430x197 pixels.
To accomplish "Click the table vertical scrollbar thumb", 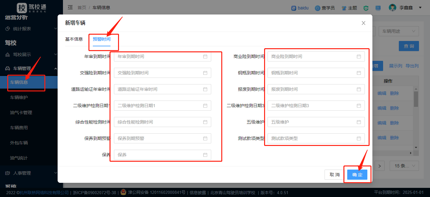I will click(x=416, y=99).
